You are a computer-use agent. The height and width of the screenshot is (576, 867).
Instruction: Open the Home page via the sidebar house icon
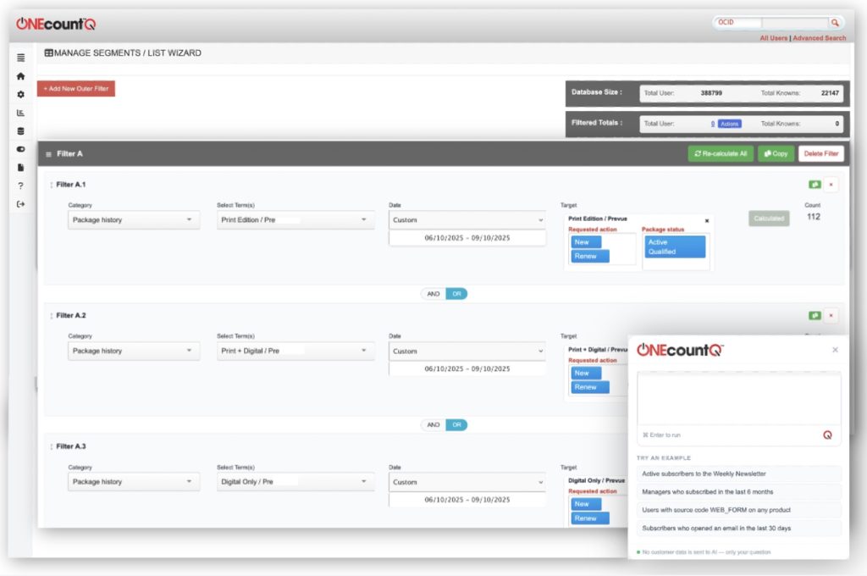(20, 76)
